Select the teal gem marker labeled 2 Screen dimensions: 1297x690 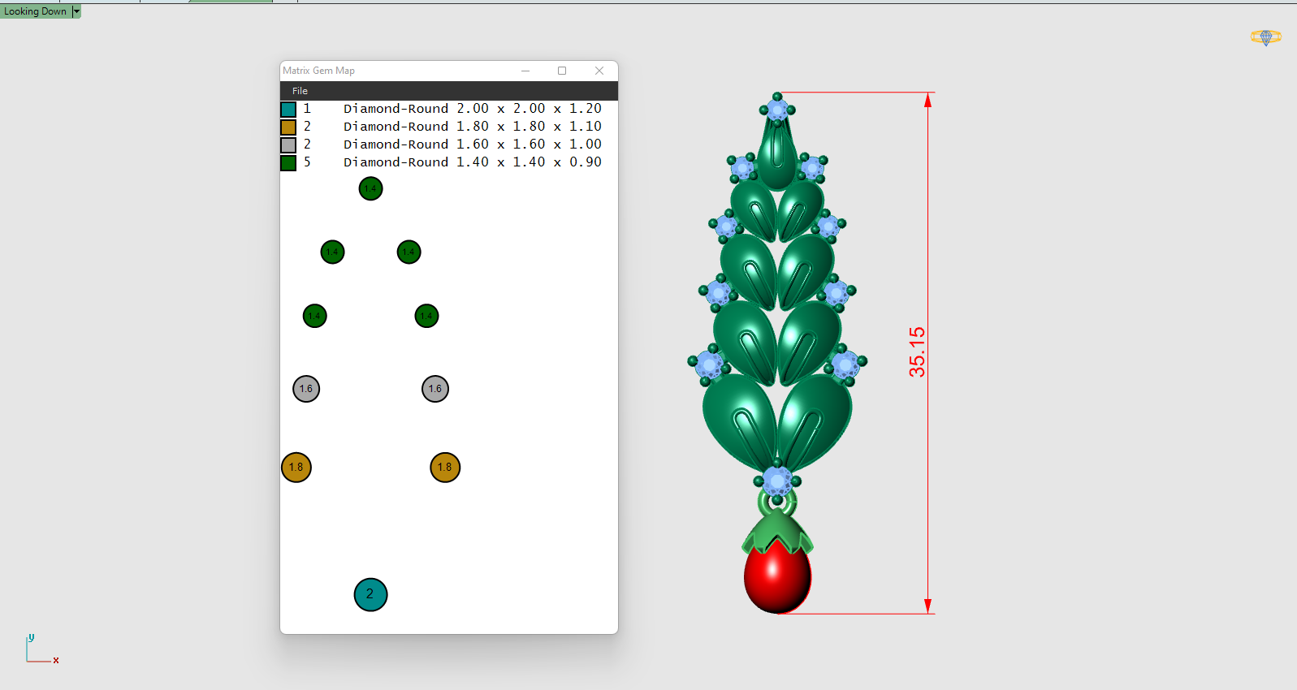click(x=370, y=594)
